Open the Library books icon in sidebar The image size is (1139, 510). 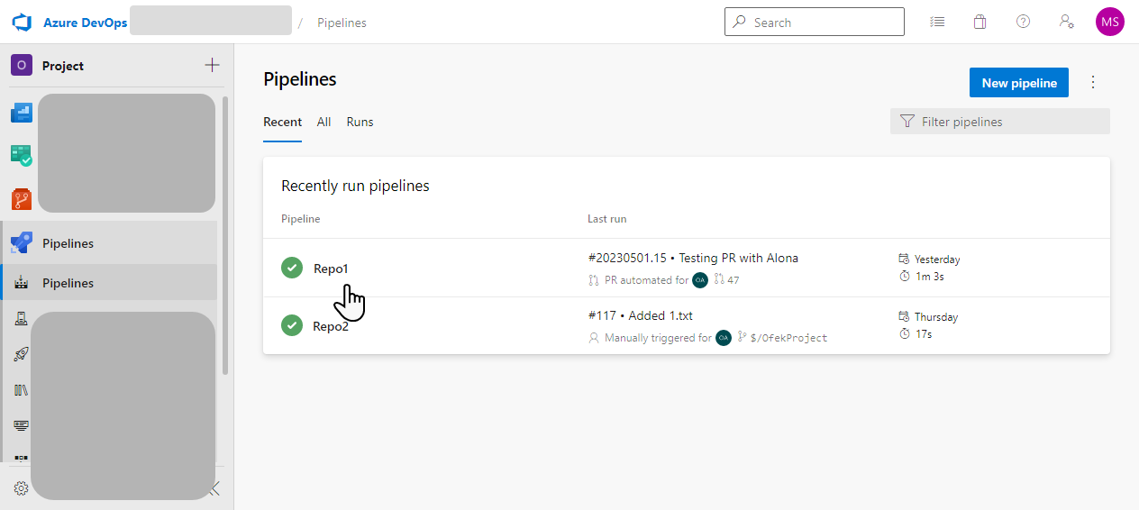coord(21,390)
